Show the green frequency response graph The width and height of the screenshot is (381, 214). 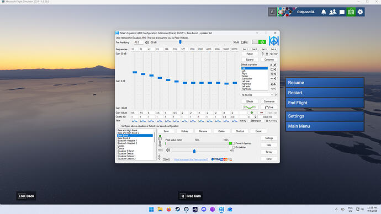[250, 107]
